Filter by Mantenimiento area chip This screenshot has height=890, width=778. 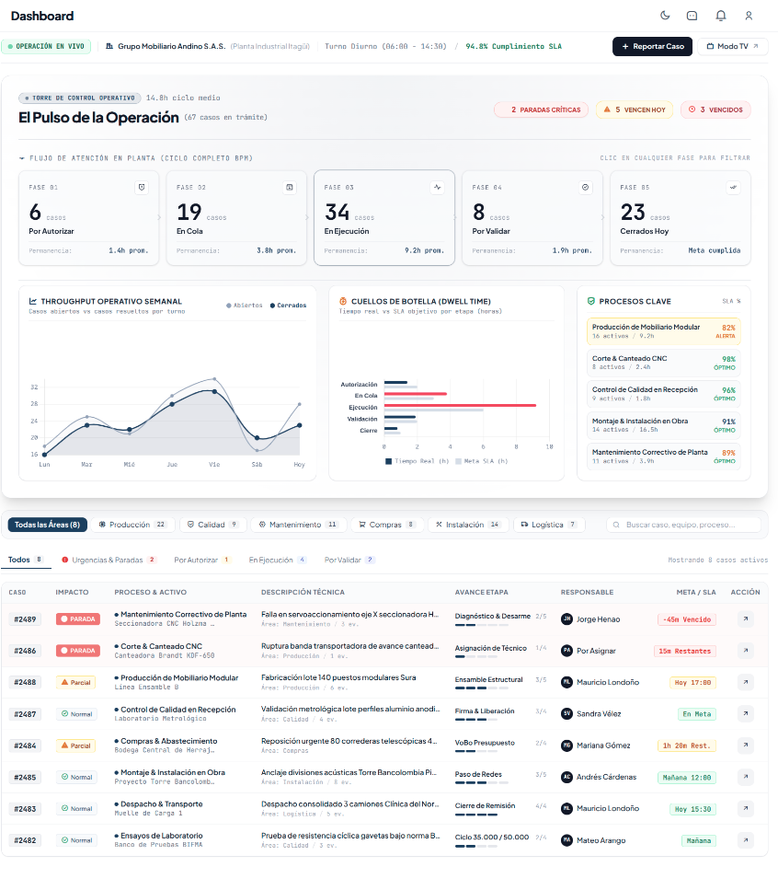pos(298,525)
